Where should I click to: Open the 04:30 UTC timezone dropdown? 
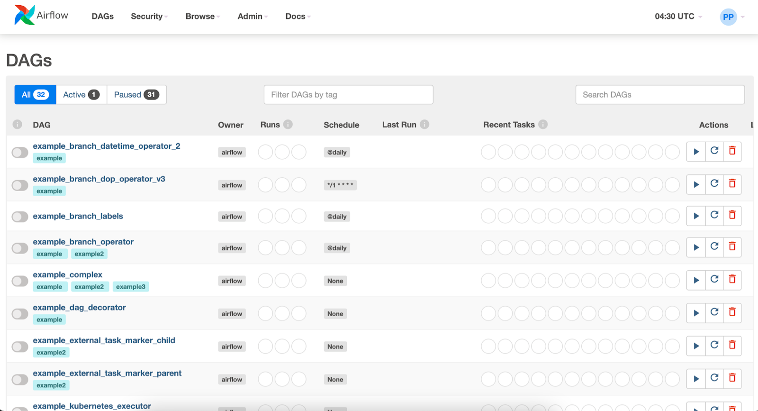(x=678, y=17)
